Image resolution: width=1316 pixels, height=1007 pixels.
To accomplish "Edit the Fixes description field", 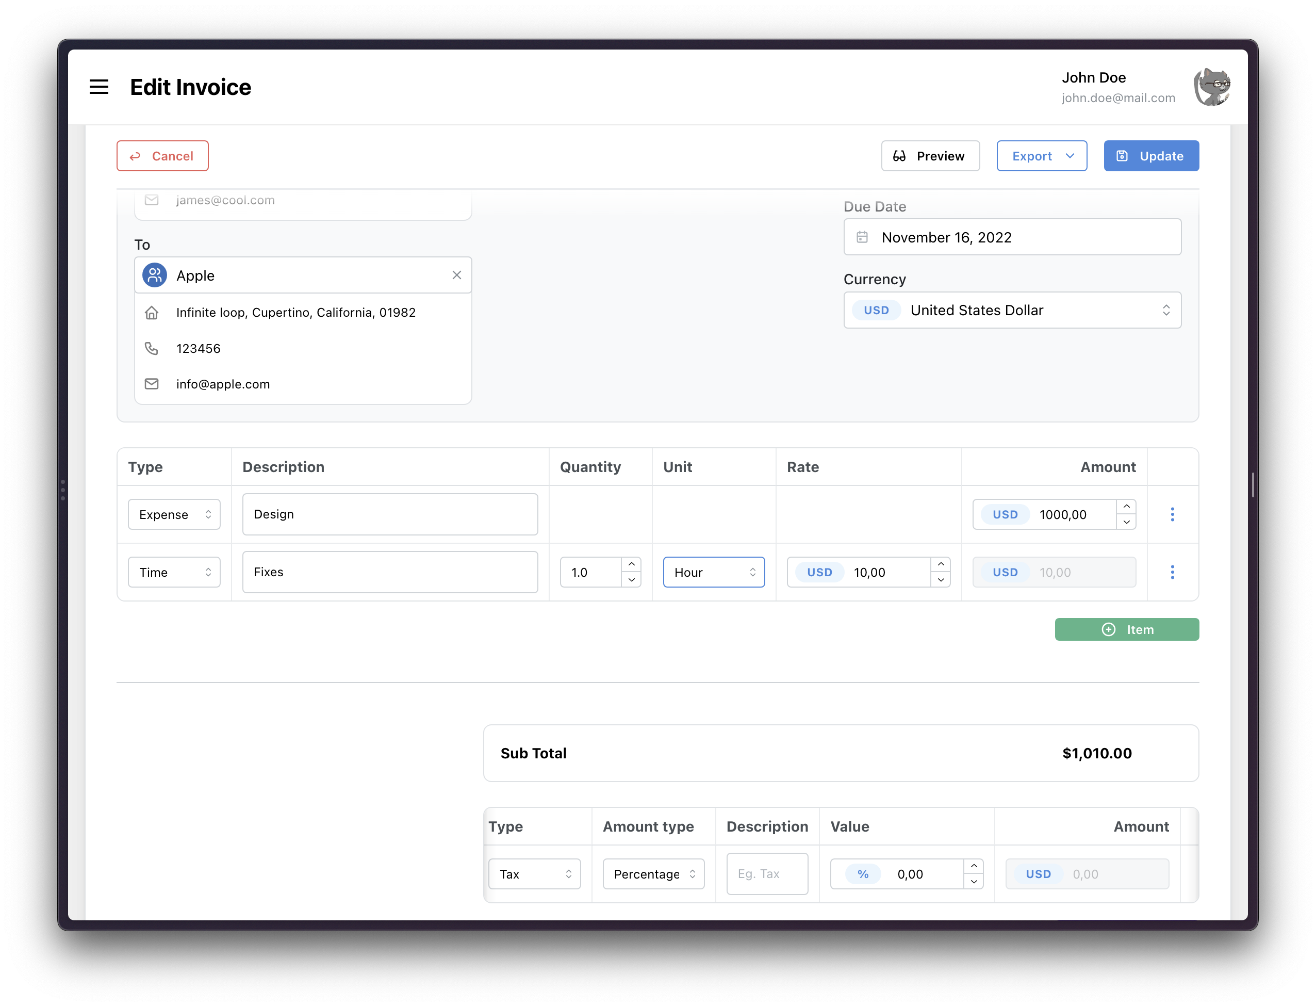I will tap(390, 573).
